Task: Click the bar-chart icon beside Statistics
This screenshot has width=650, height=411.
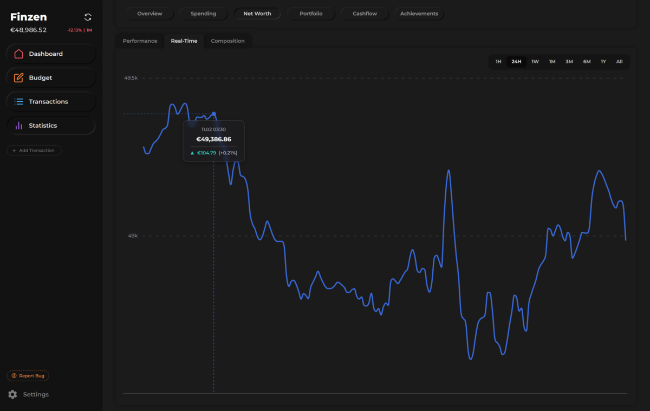Action: (19, 125)
